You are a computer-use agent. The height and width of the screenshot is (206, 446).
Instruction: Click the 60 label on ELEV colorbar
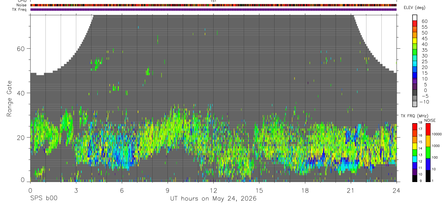pos(425,21)
